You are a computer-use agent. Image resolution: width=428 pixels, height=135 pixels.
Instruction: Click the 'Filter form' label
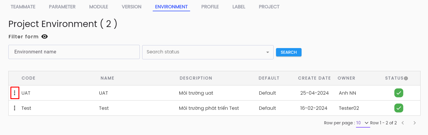23,37
